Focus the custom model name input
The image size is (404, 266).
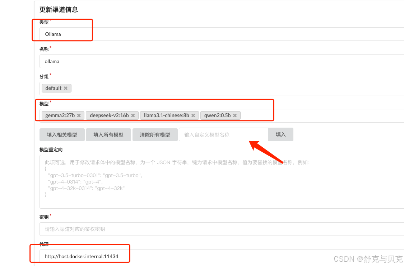pyautogui.click(x=224, y=134)
